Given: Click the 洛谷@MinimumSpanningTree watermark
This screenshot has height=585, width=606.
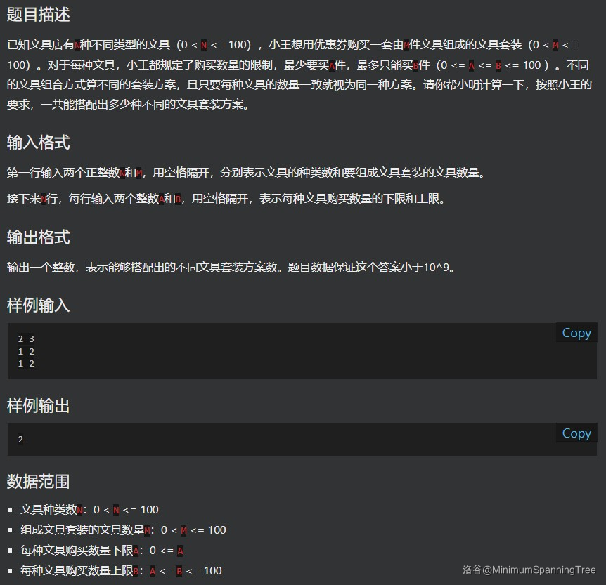Looking at the screenshot, I should point(529,570).
